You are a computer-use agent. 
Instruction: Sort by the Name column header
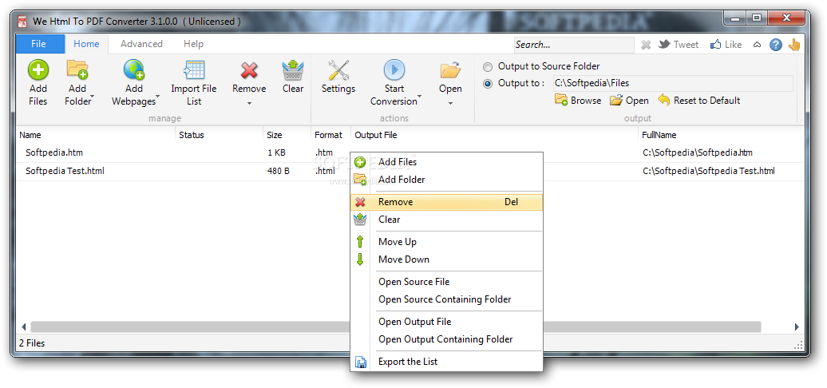tap(96, 135)
